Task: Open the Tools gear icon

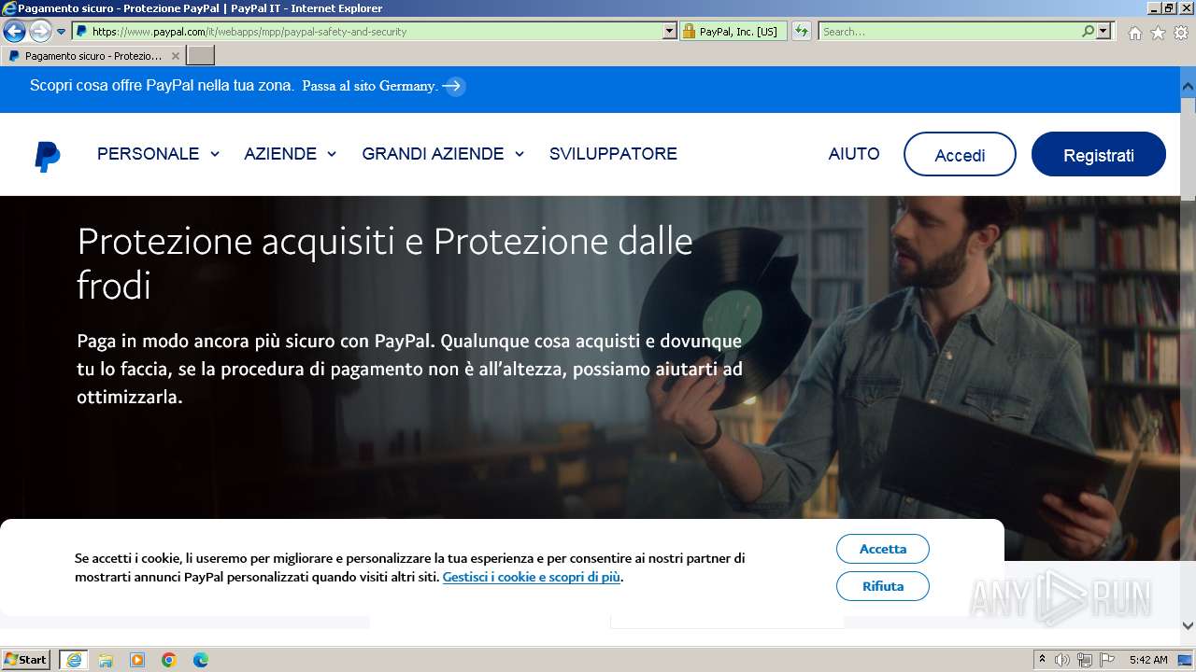Action: (x=1181, y=33)
